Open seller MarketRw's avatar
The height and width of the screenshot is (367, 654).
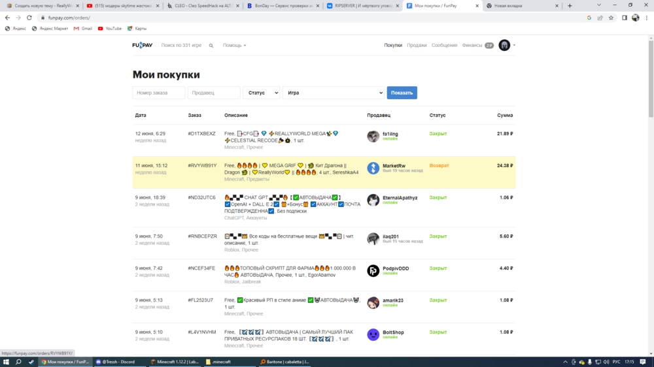pyautogui.click(x=373, y=168)
